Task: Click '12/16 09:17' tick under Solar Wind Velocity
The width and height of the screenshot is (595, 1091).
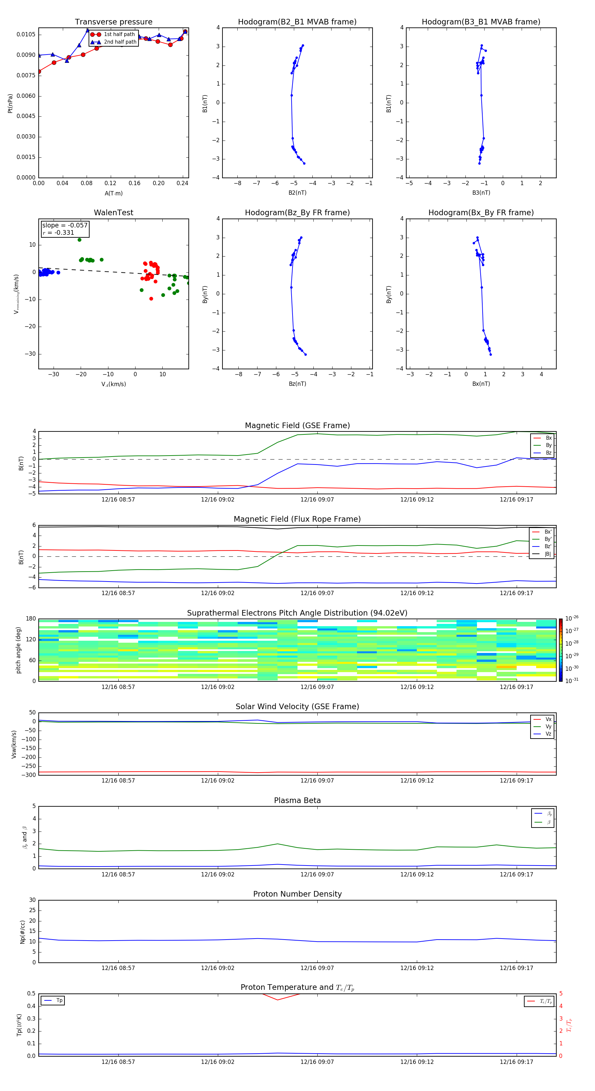Action: 516,780
